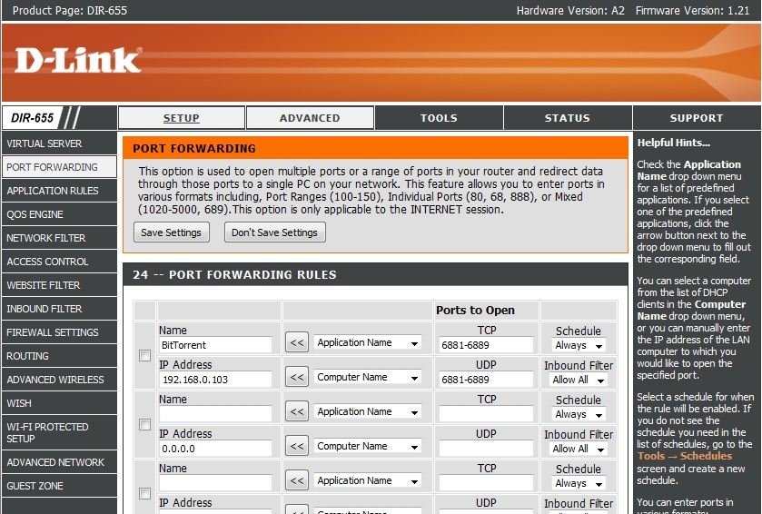Screen dimensions: 762x514
Task: Switch to the STATUS tab
Action: point(568,118)
